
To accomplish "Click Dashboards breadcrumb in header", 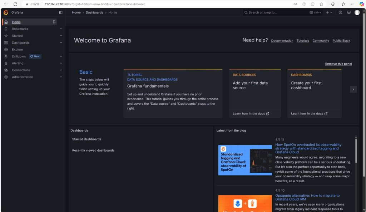I will (94, 13).
